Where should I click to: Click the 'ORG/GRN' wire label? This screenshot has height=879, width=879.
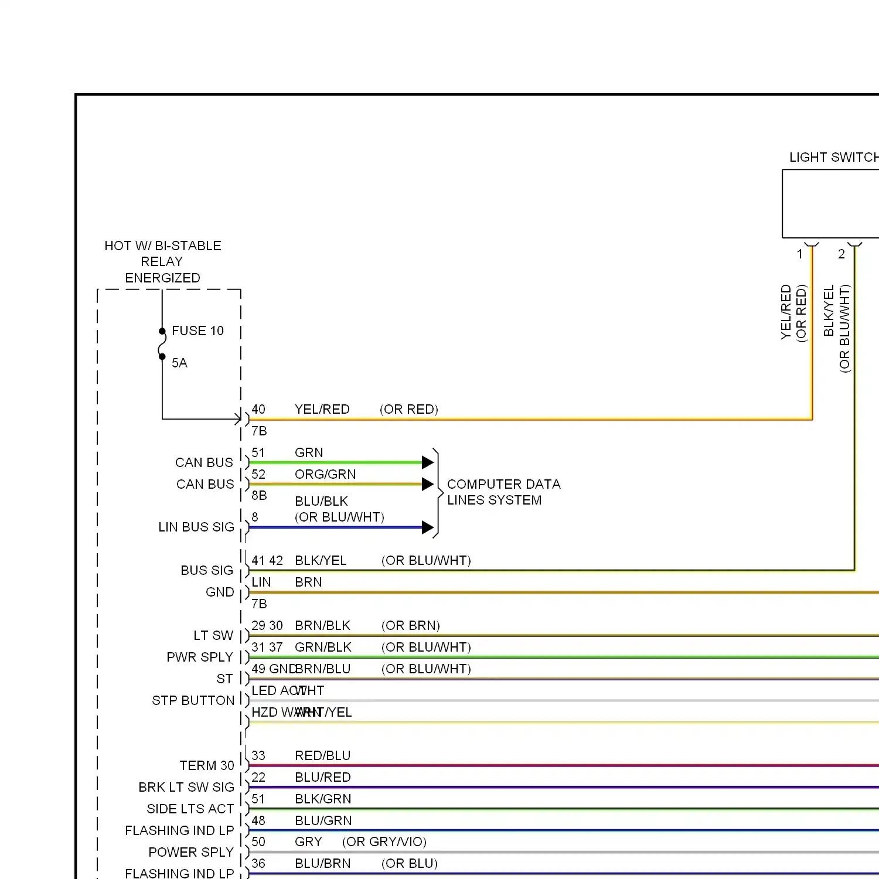(x=325, y=474)
